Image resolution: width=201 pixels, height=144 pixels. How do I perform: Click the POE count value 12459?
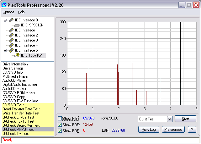point(88,125)
